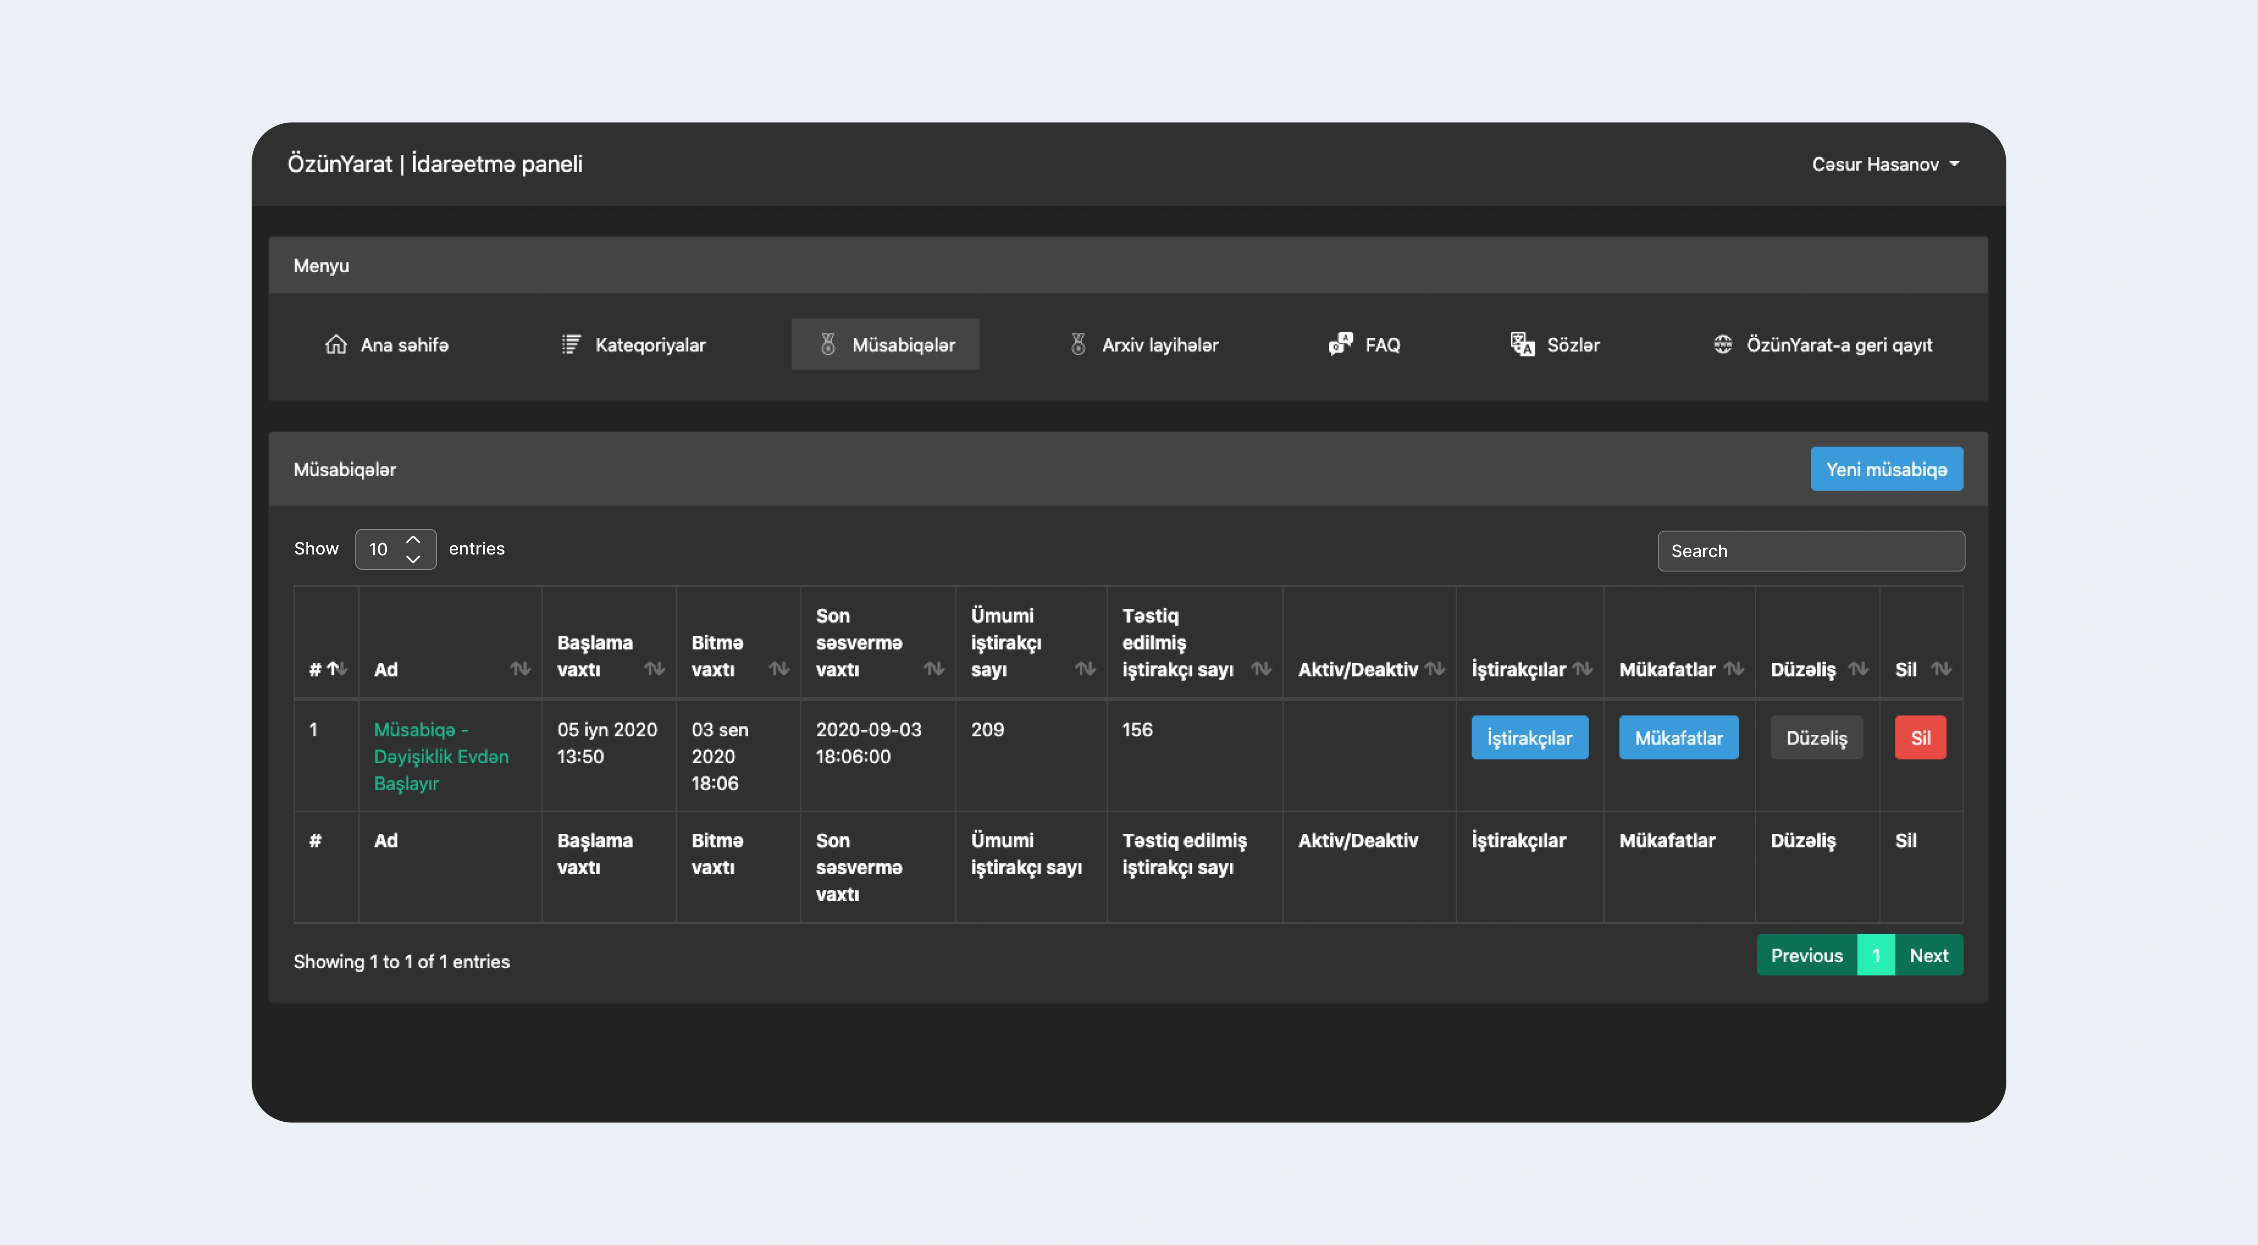Click the translate icon beside Sözlər

[1522, 344]
